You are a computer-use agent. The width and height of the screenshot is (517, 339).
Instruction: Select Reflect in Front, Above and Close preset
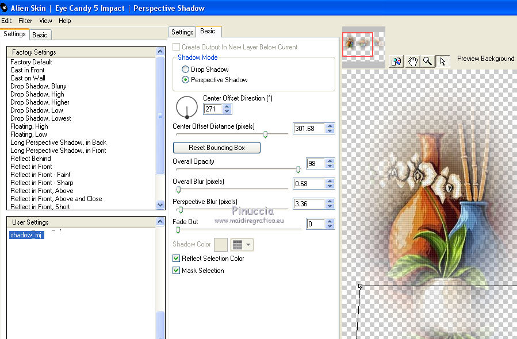point(56,199)
